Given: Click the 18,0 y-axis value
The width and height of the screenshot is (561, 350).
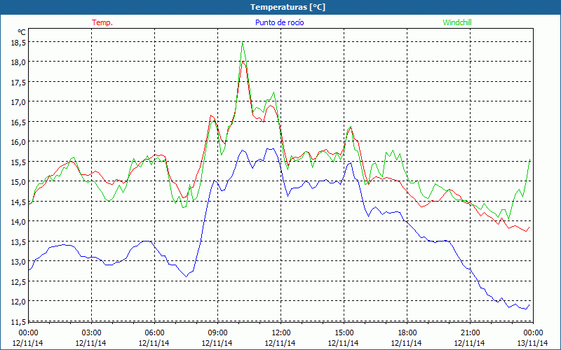Looking at the screenshot, I should [x=20, y=62].
